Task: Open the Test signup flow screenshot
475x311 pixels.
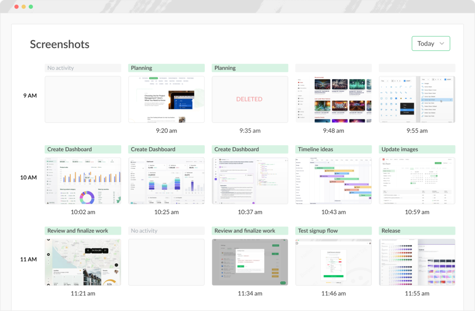Action: pos(333,261)
